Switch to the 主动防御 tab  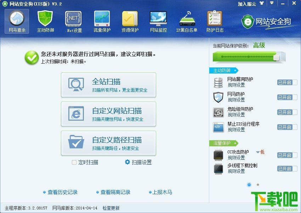click(x=45, y=21)
